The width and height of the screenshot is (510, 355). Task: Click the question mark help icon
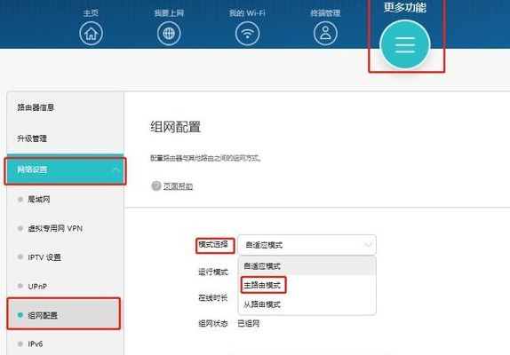point(156,185)
